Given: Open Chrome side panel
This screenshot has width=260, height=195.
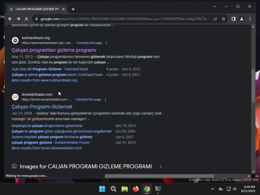Looking at the screenshot, I should coord(234,19).
